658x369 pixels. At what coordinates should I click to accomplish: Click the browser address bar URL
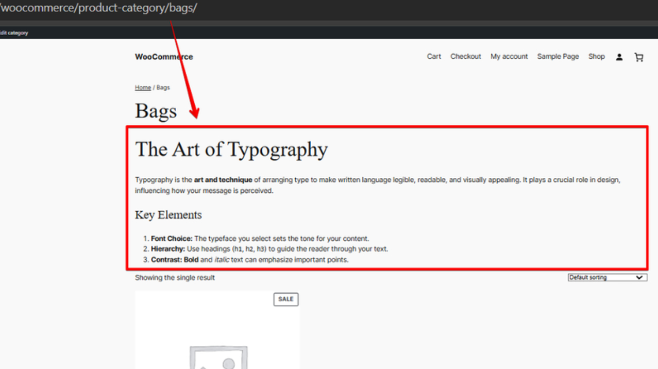tap(99, 9)
